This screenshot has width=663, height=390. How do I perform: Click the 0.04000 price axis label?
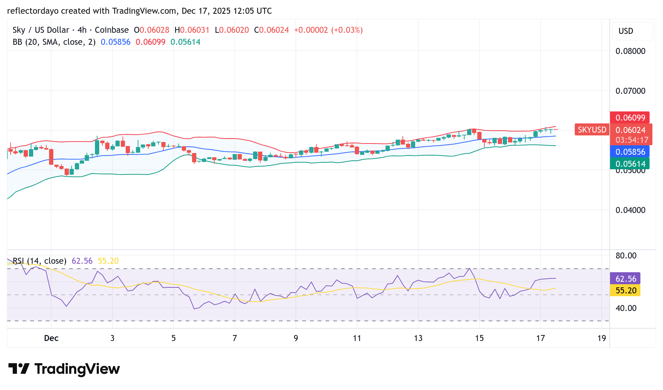631,210
